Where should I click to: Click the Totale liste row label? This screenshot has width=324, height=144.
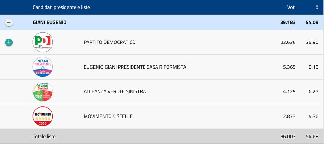(x=44, y=136)
